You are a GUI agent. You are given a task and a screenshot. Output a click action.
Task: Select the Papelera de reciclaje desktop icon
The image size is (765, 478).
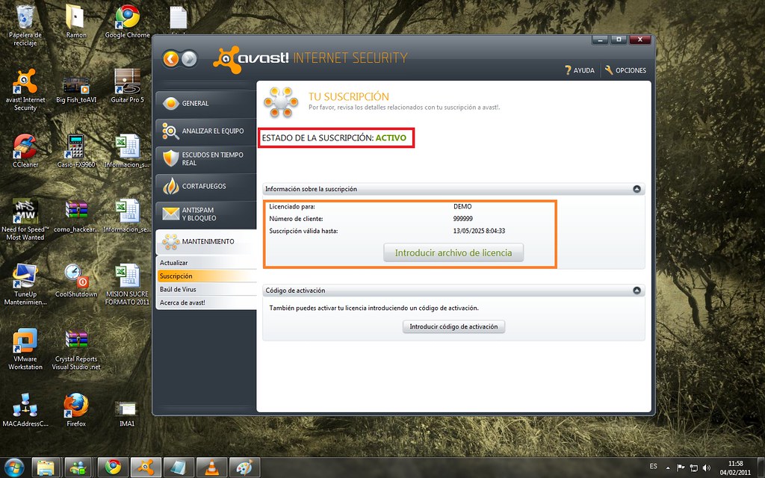pos(25,25)
